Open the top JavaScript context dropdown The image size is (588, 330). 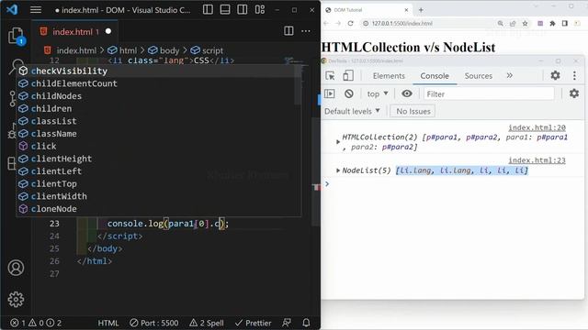coord(378,93)
